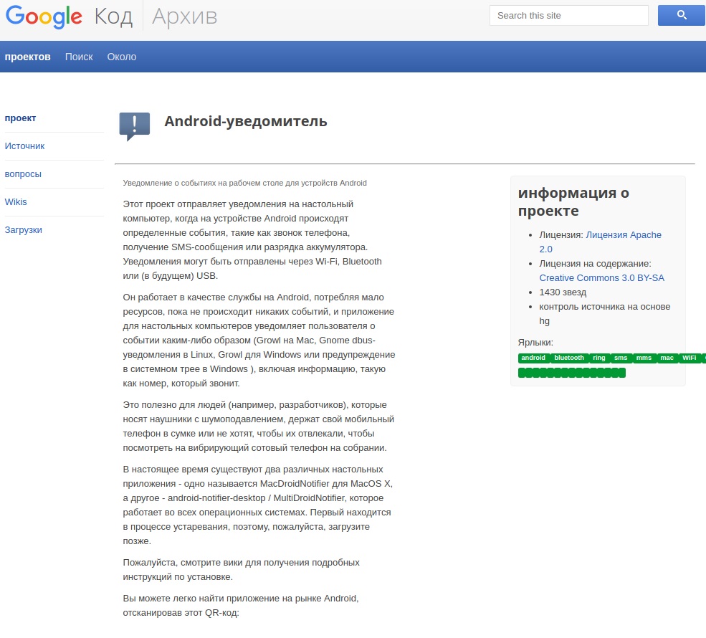Click the paragraph starting 'Он работает в качестве службы'
706x638 pixels.
[259, 341]
